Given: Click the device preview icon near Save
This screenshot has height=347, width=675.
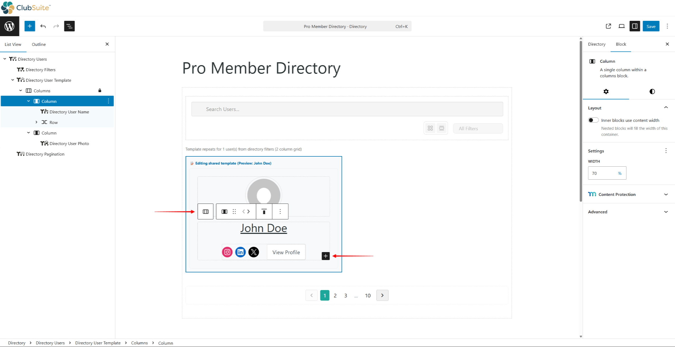Looking at the screenshot, I should coord(622,26).
